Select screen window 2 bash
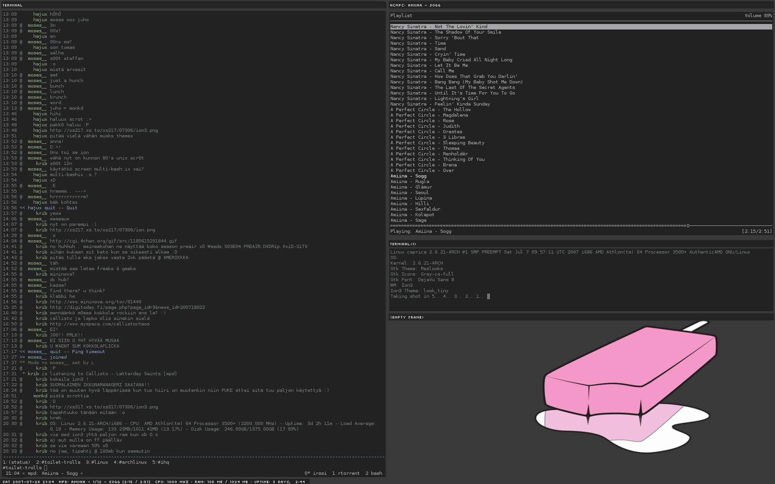775x484 pixels. [374, 473]
